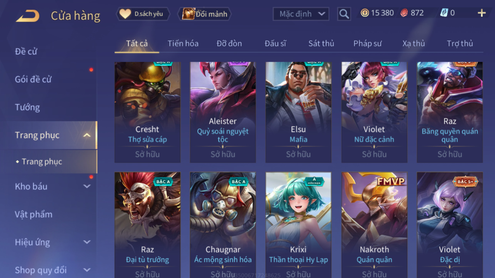The width and height of the screenshot is (495, 278).
Task: Expand the Kho báu sidebar section
Action: (x=87, y=186)
